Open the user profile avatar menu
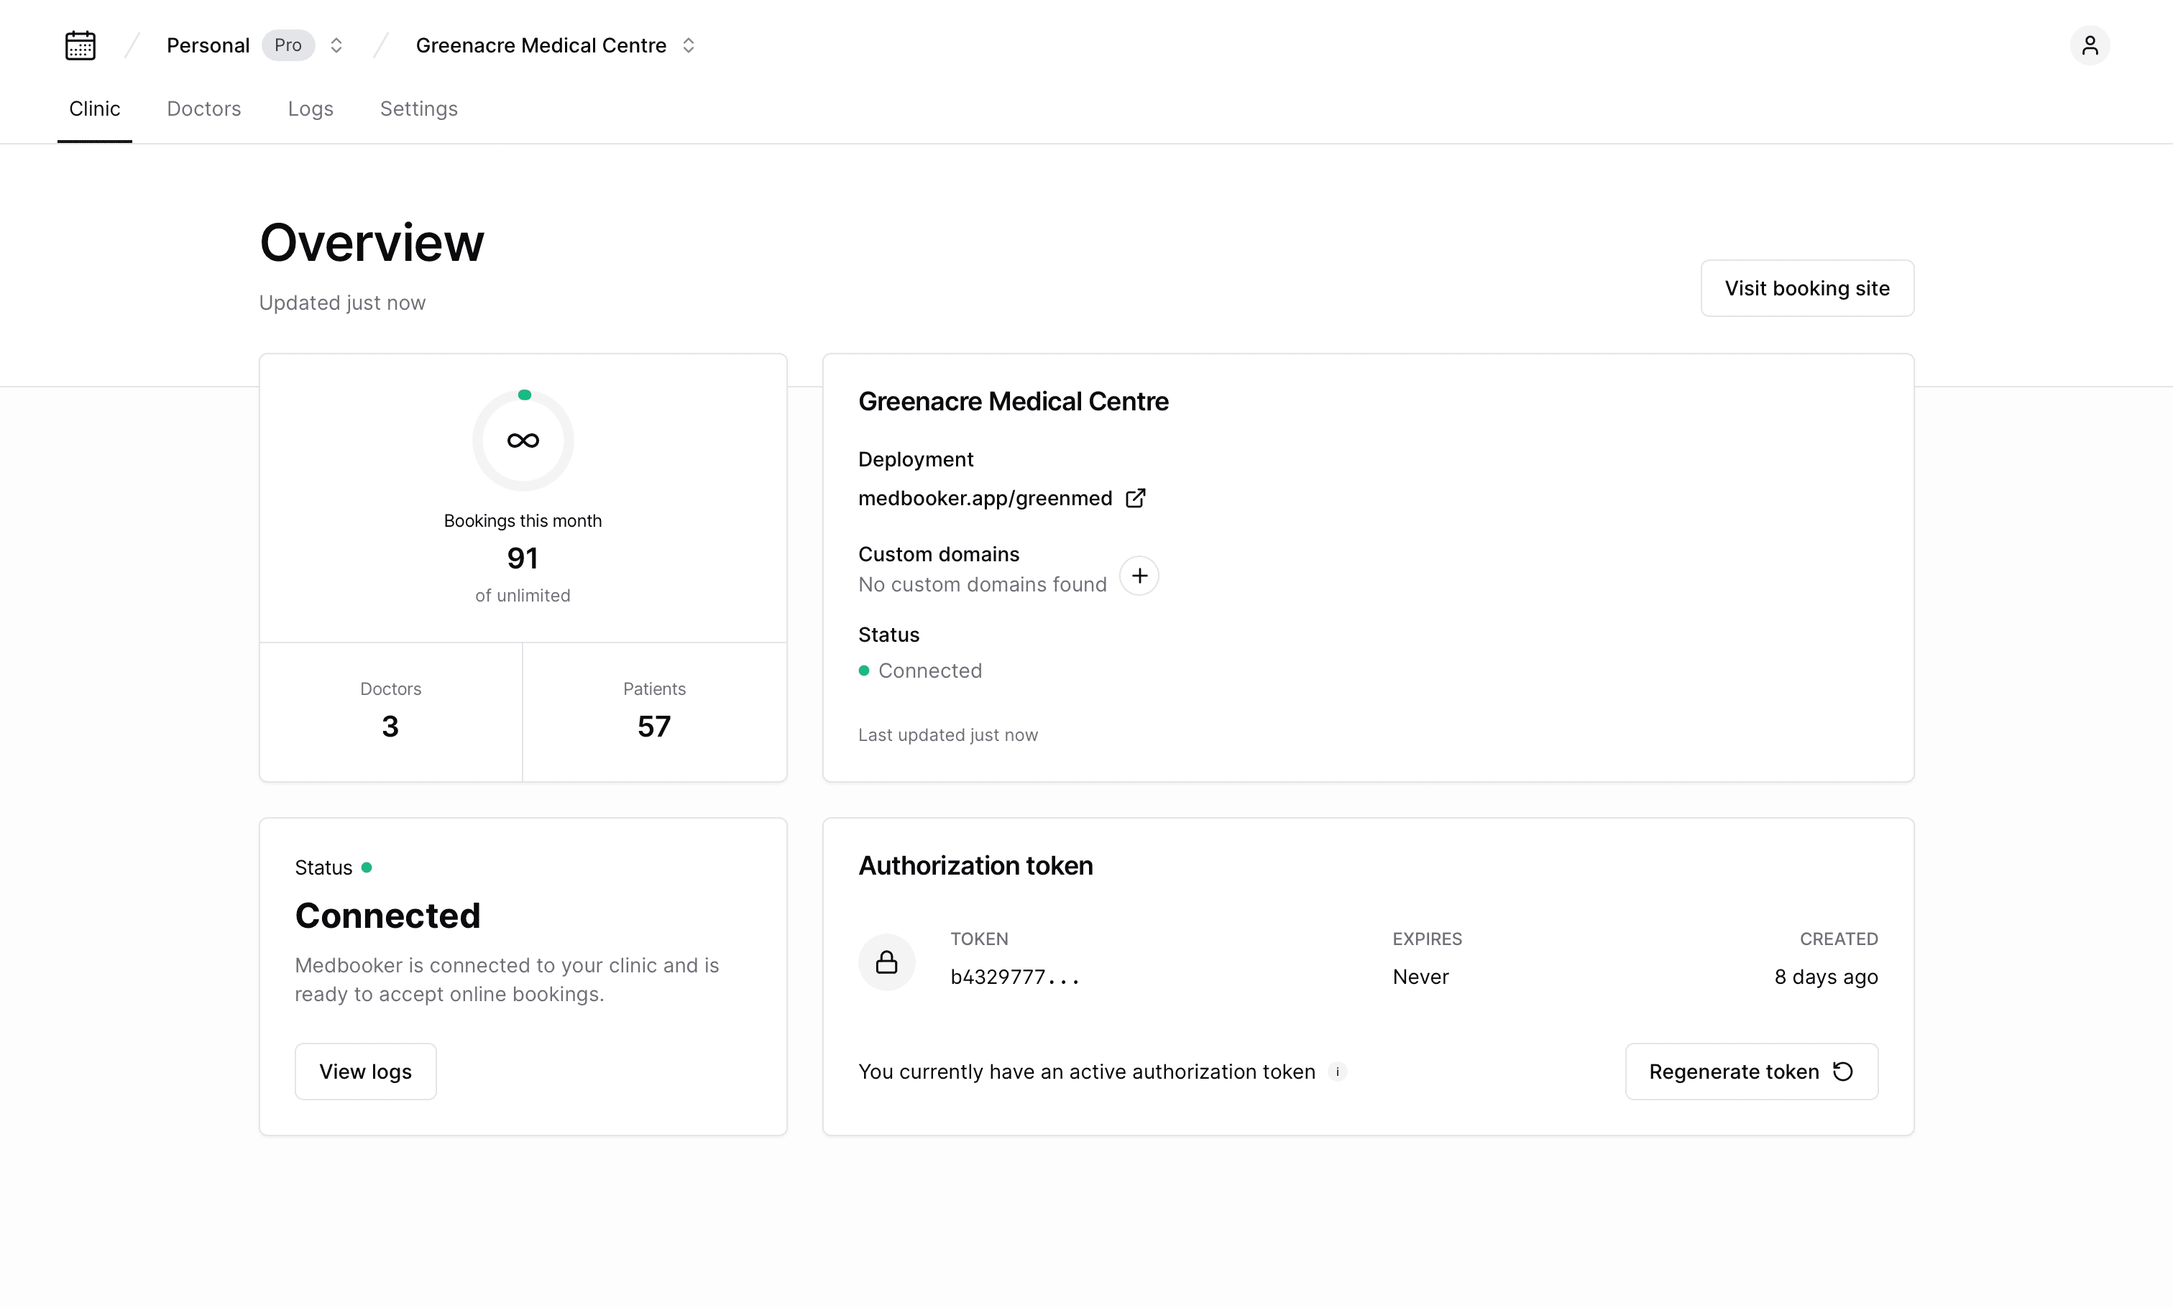This screenshot has height=1308, width=2173. pyautogui.click(x=2090, y=45)
